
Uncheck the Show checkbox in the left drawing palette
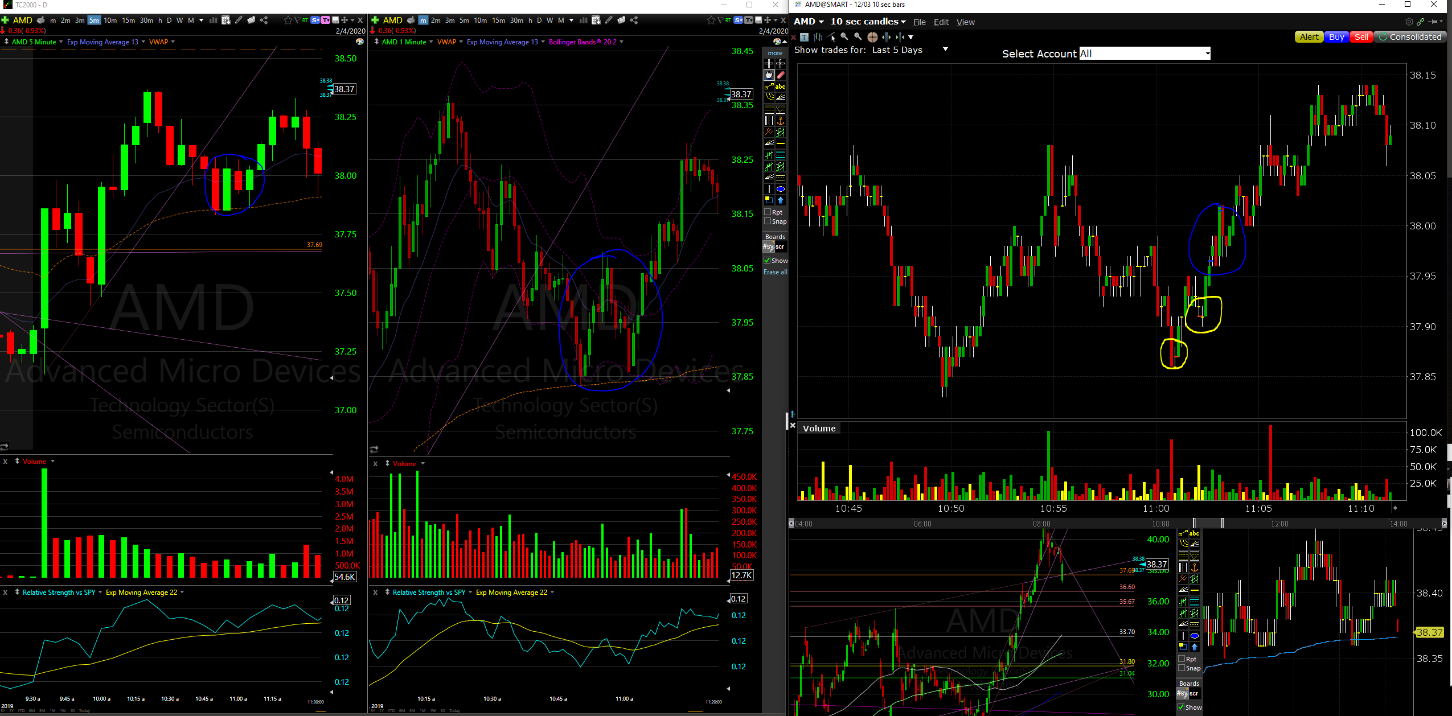click(767, 260)
